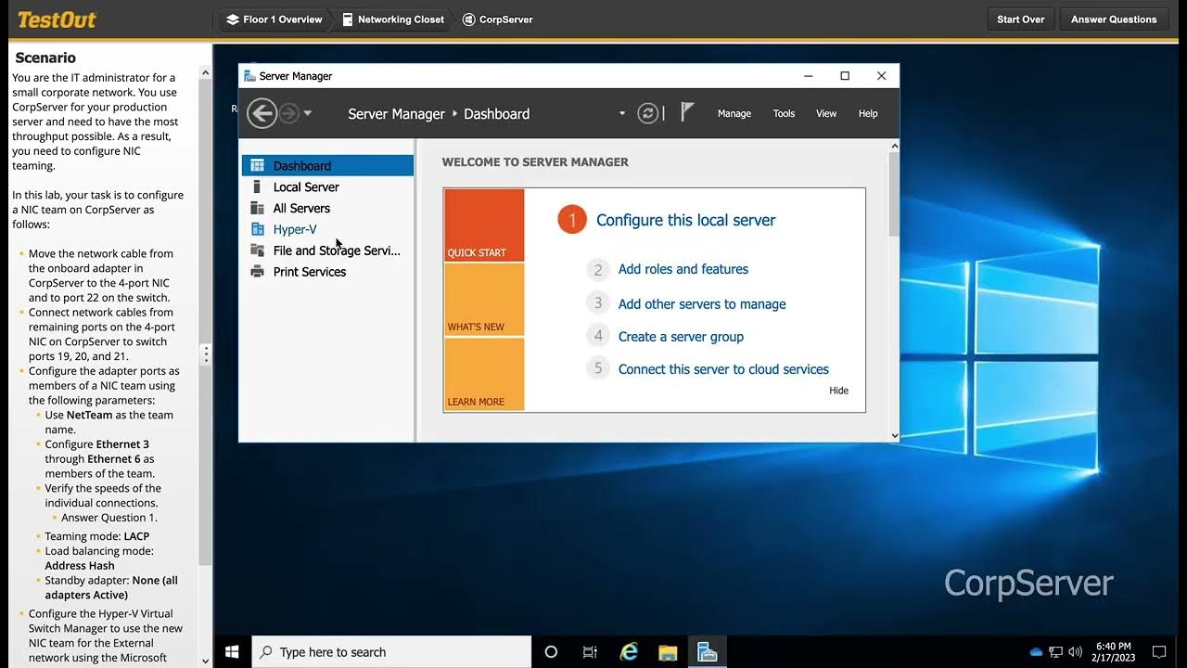Click the Dashboard grid icon
This screenshot has width=1187, height=668.
257,165
